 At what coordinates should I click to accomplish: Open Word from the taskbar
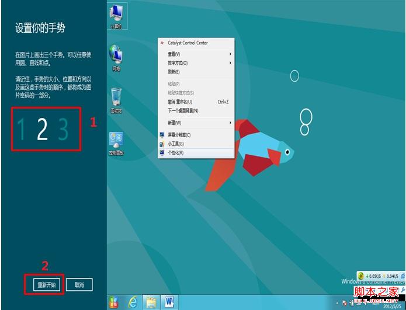pos(169,302)
